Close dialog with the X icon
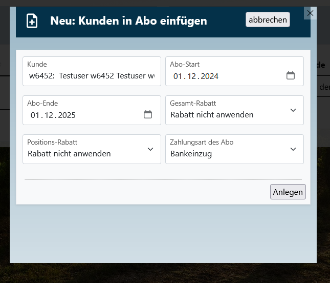330x283 pixels. pyautogui.click(x=310, y=13)
